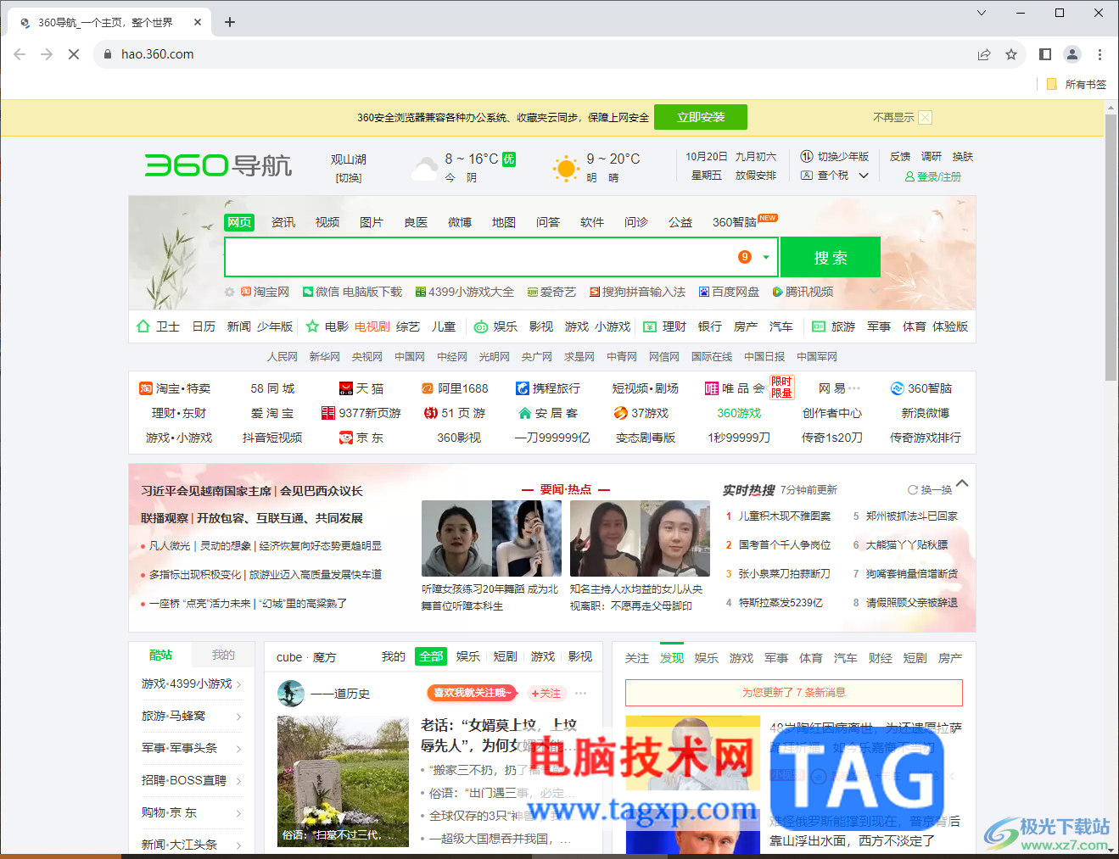Image resolution: width=1119 pixels, height=859 pixels.
Task: Click the 360智脑 AI entry with NEW badge
Action: (x=736, y=221)
